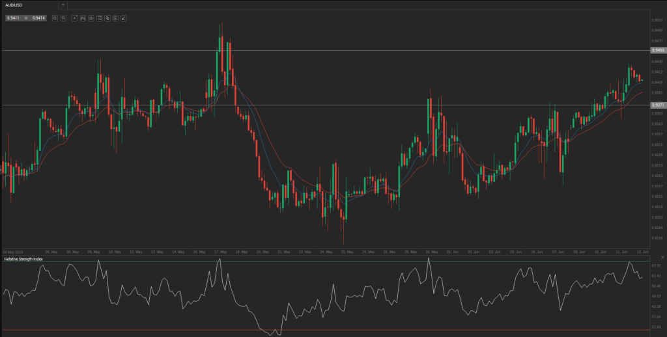Zoom out of the chart
Screen dimensions: 667x337
coord(55,18)
